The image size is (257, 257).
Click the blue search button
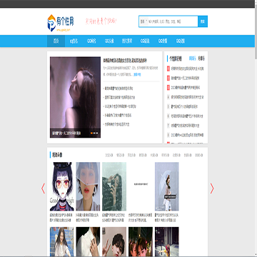click(x=203, y=21)
